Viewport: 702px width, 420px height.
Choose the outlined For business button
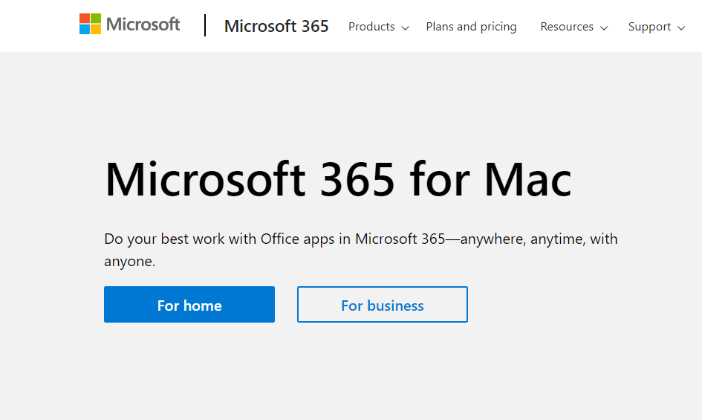(383, 305)
